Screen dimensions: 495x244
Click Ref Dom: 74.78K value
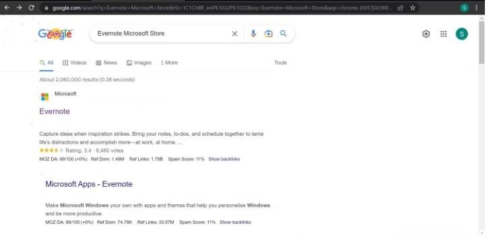[114, 222]
